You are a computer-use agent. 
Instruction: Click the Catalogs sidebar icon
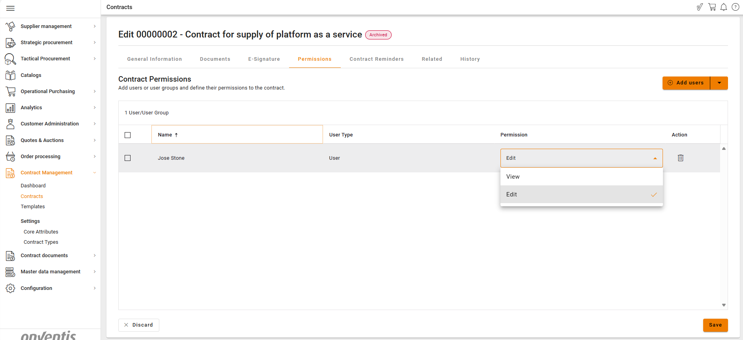(10, 75)
